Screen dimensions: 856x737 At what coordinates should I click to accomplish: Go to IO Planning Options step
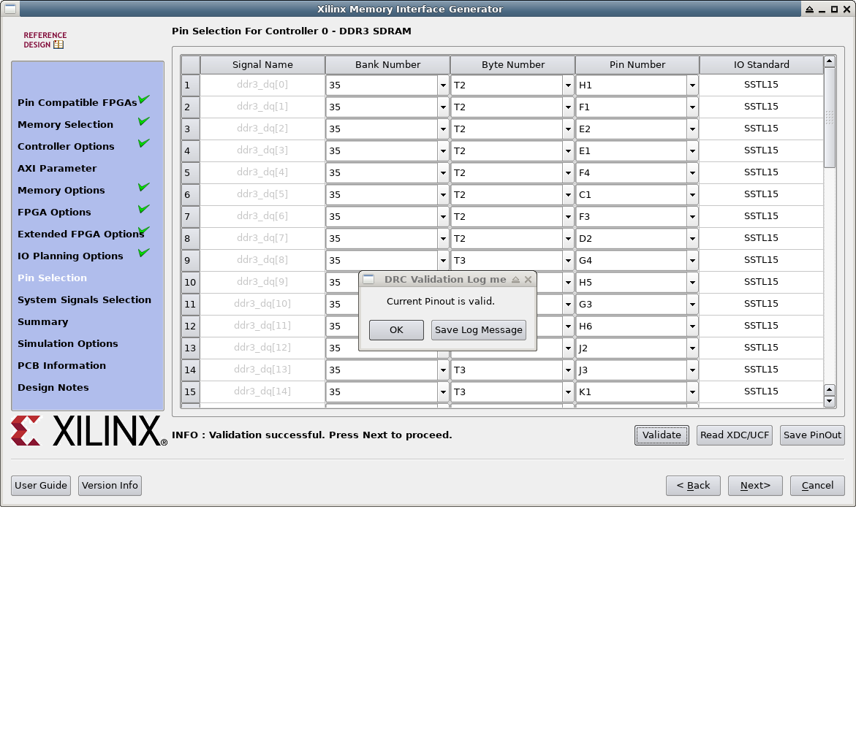pos(70,256)
